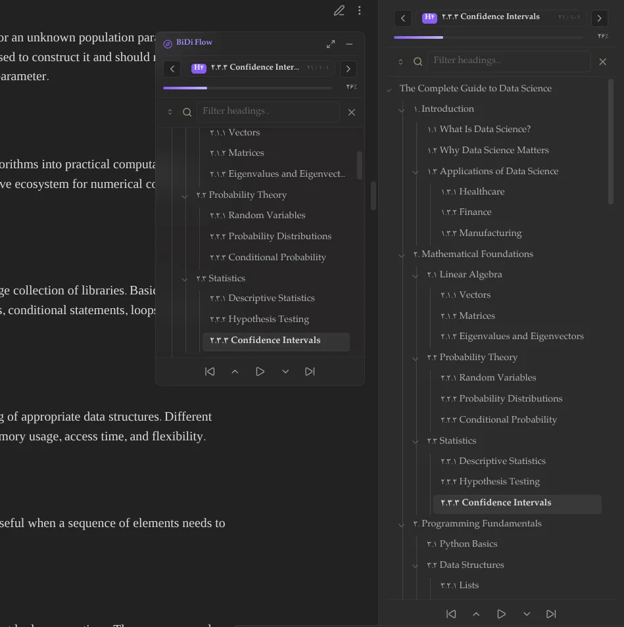Jump to first heading in floating panel
The width and height of the screenshot is (624, 627).
pos(210,371)
